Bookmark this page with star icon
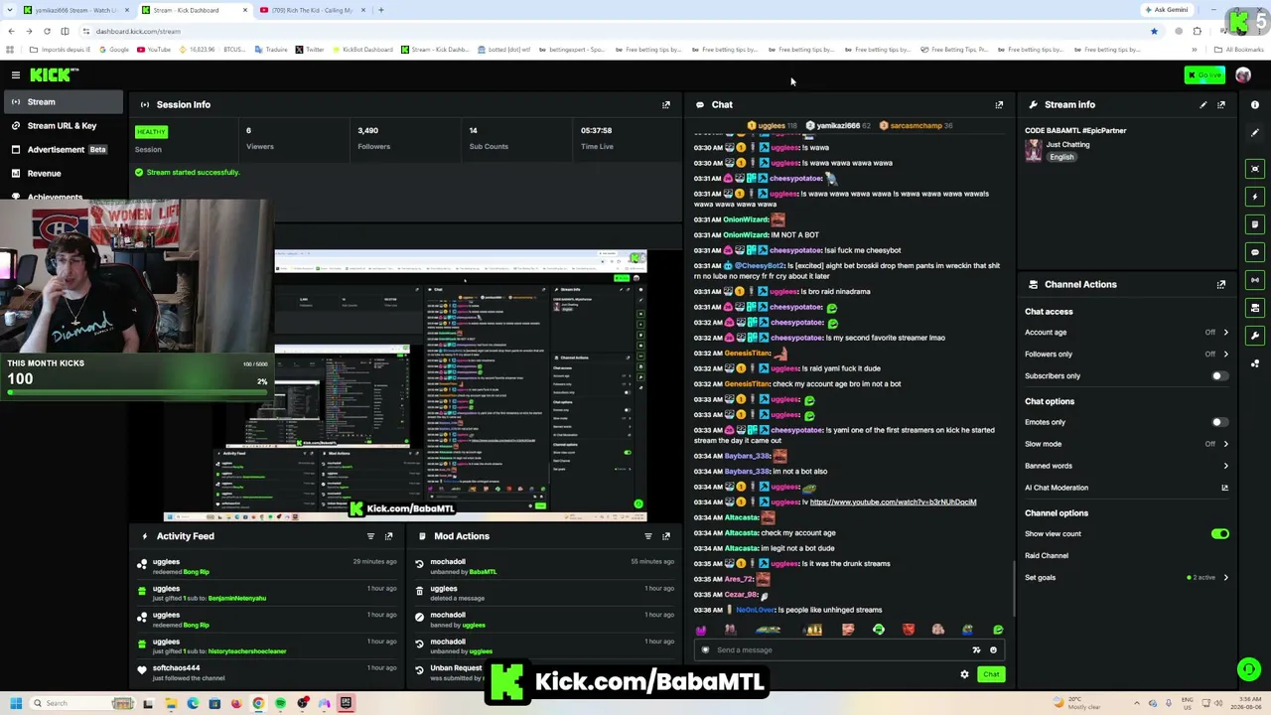 pos(1154,31)
